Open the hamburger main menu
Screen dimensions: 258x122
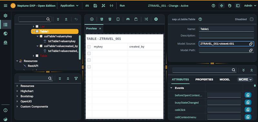coord(5,6)
